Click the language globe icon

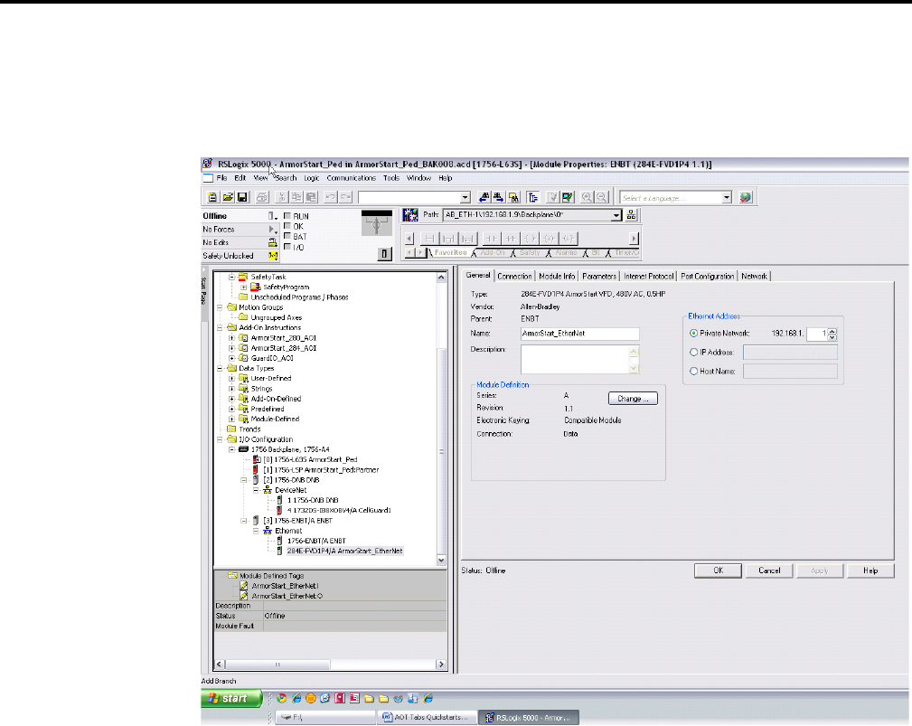[x=746, y=198]
